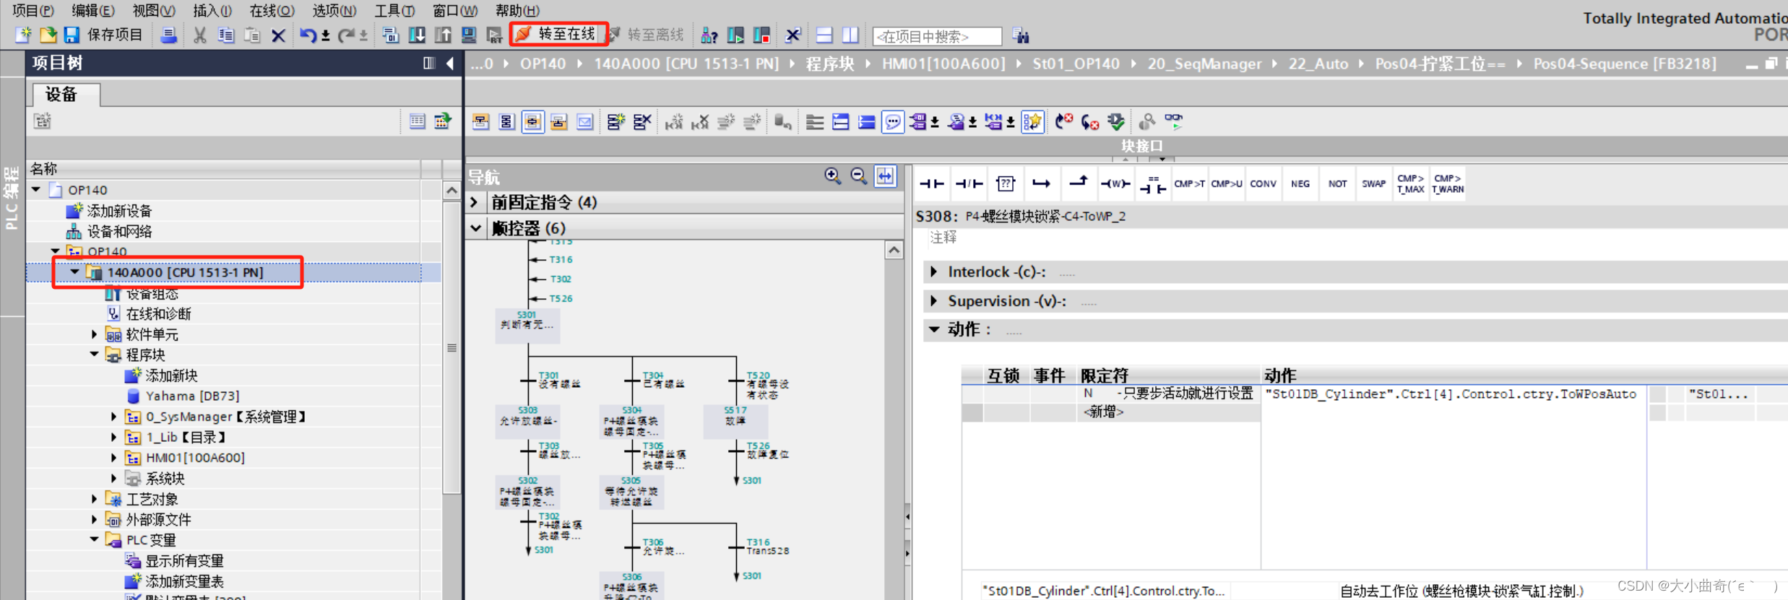Toggle network comments display button
Screen dimensions: 1788x600
click(893, 121)
